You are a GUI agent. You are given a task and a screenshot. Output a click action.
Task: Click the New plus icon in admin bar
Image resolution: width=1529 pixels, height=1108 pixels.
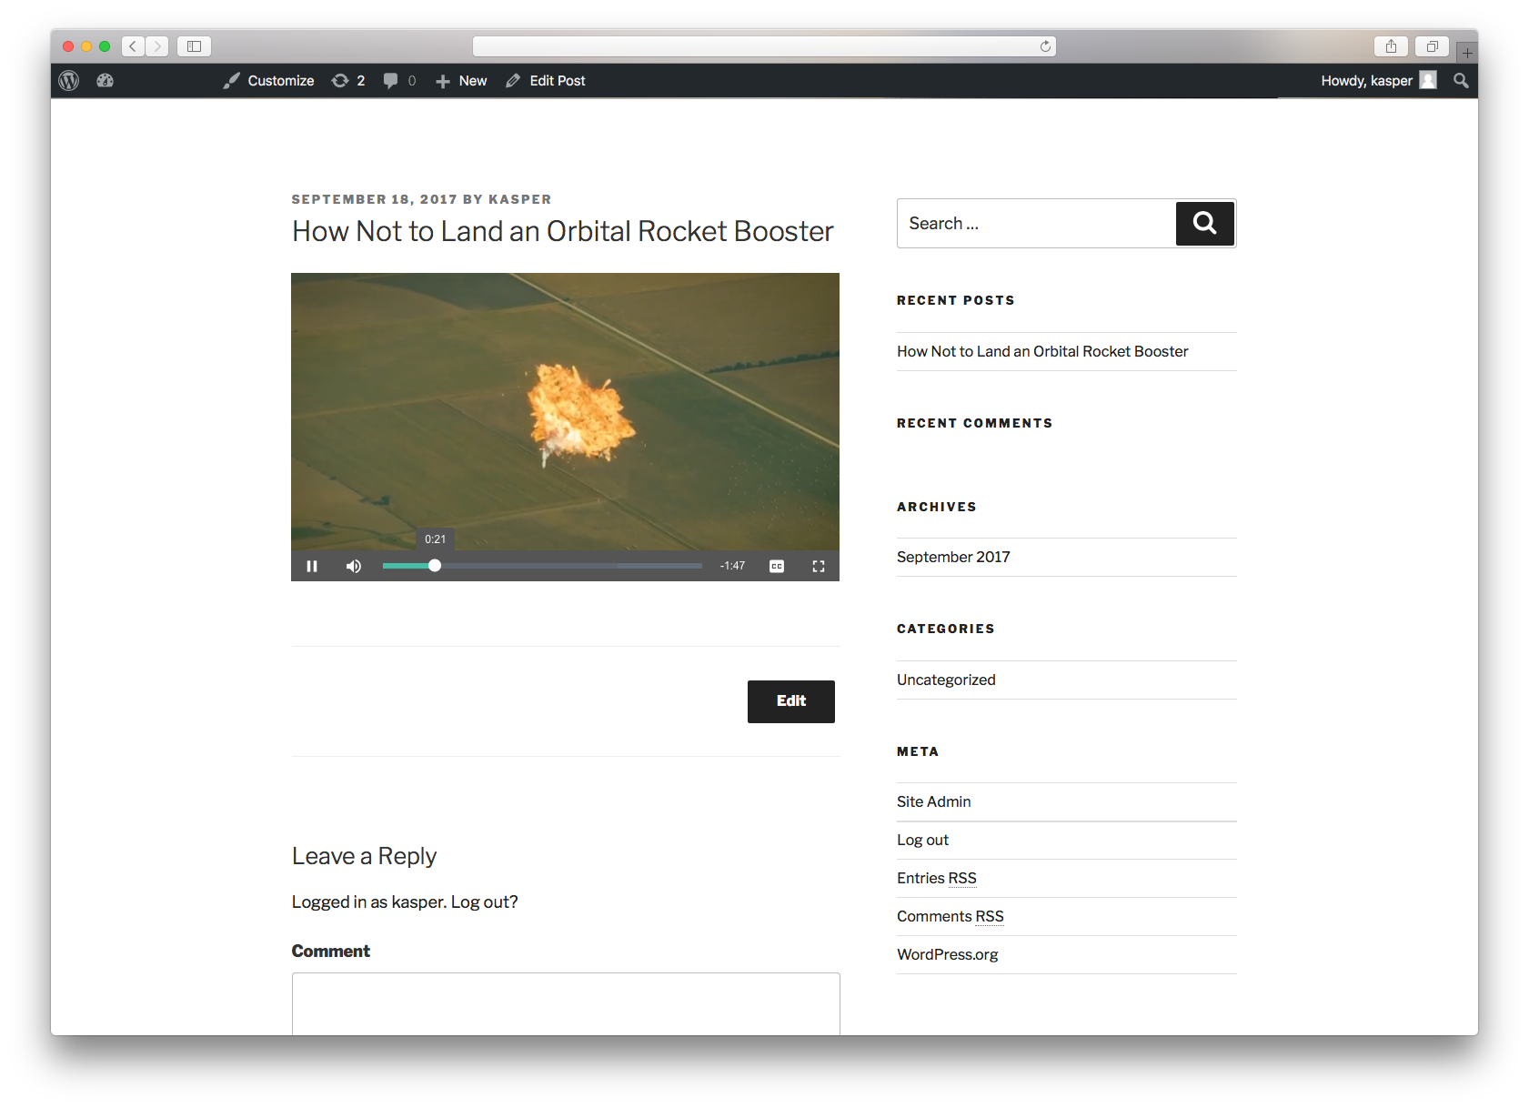pyautogui.click(x=441, y=80)
